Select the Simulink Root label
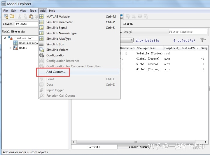The width and height of the screenshot is (210, 155). (23, 38)
